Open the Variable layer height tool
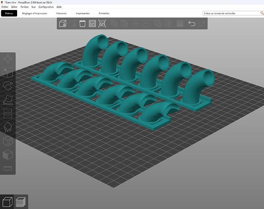 [x=180, y=23]
